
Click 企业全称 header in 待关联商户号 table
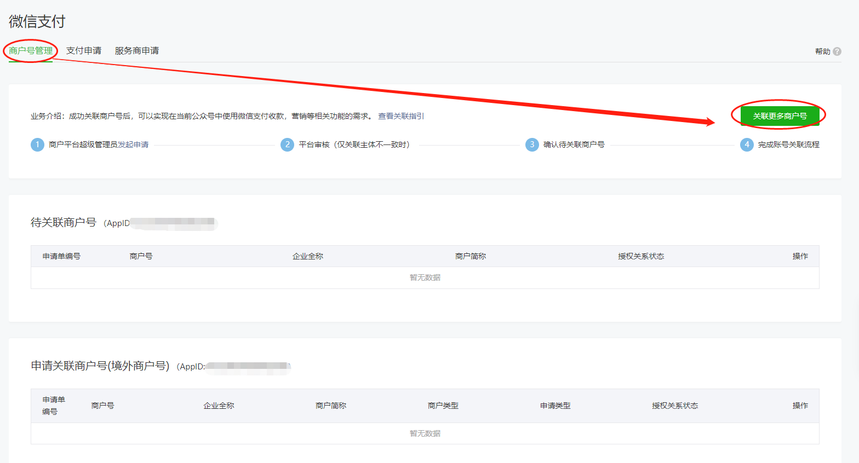coord(308,256)
